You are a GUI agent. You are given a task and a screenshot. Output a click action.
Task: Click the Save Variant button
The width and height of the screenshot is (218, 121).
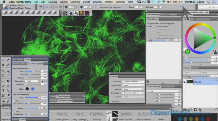click(143, 114)
